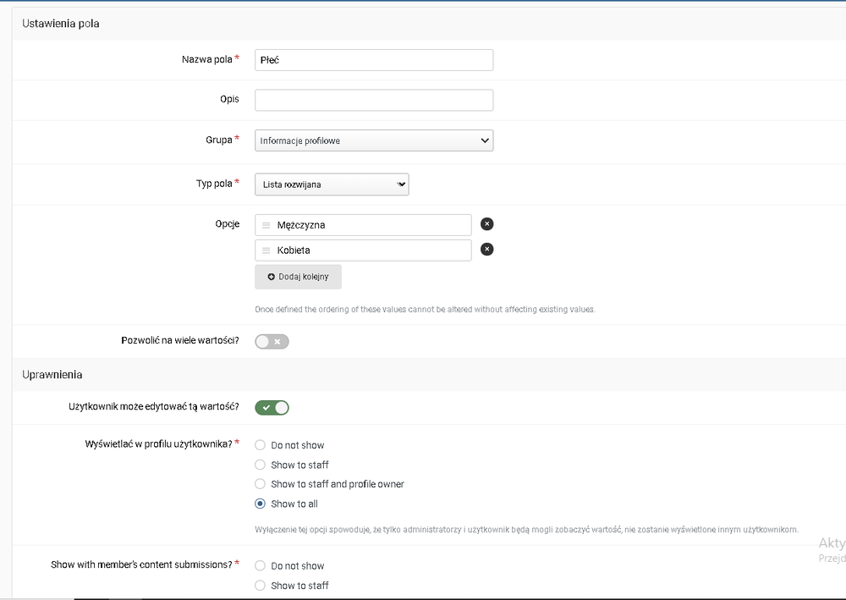
Task: Edit the Mężczyzna option text field
Action: pos(371,225)
